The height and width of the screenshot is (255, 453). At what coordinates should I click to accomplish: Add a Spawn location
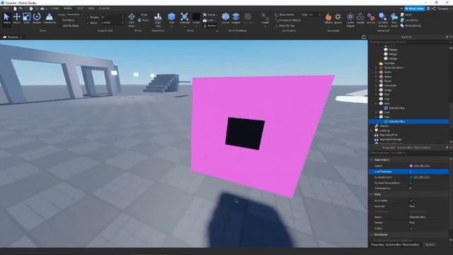[338, 18]
